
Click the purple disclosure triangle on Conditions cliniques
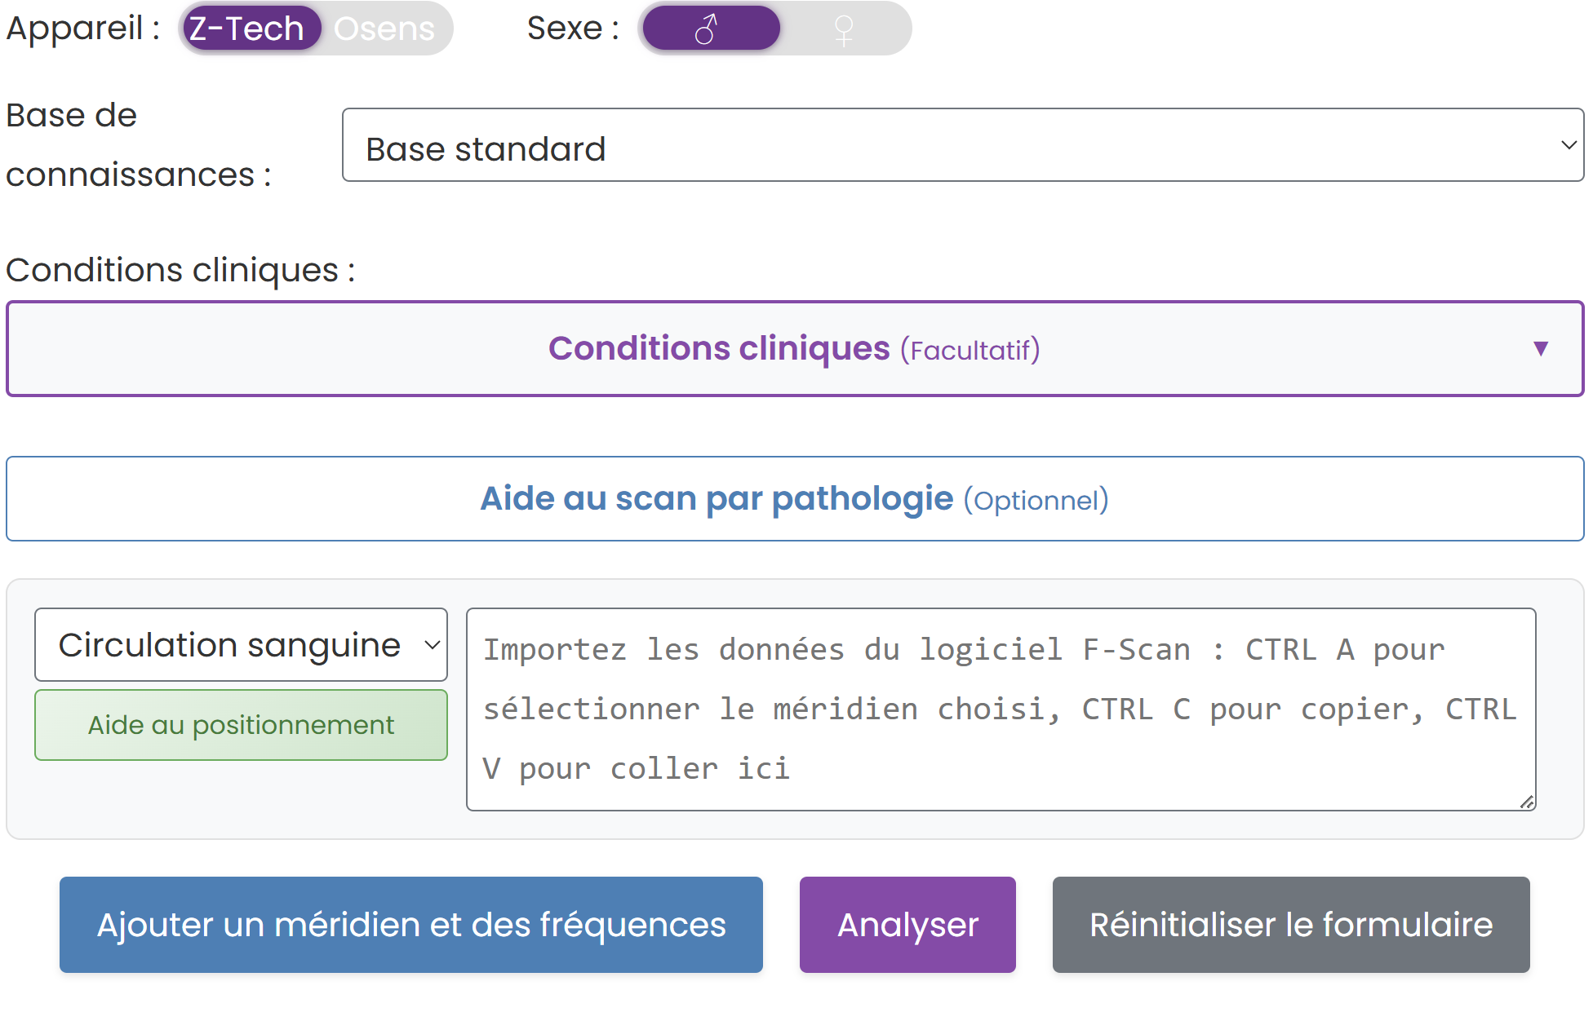coord(1541,349)
